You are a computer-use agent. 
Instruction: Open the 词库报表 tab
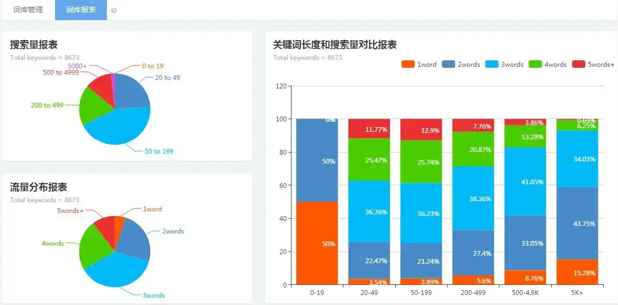pyautogui.click(x=81, y=10)
